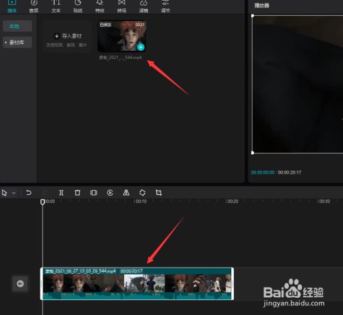The image size is (343, 315).
Task: Click the audio waveform strip of the clip
Action: [137, 296]
